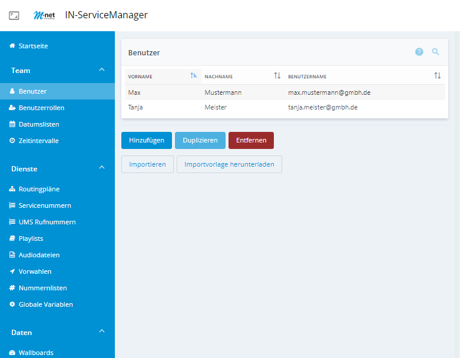The image size is (460, 358).
Task: Collapse the Daten section chevron
Action: (102, 332)
